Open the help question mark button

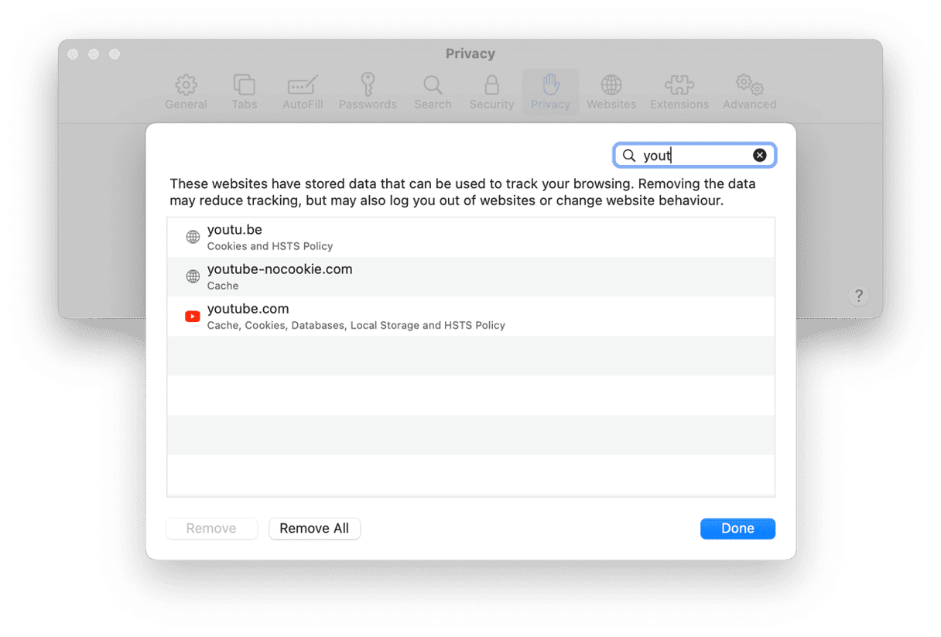858,296
